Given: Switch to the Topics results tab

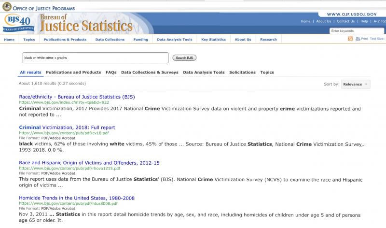Looking at the screenshot, I should click(x=267, y=72).
